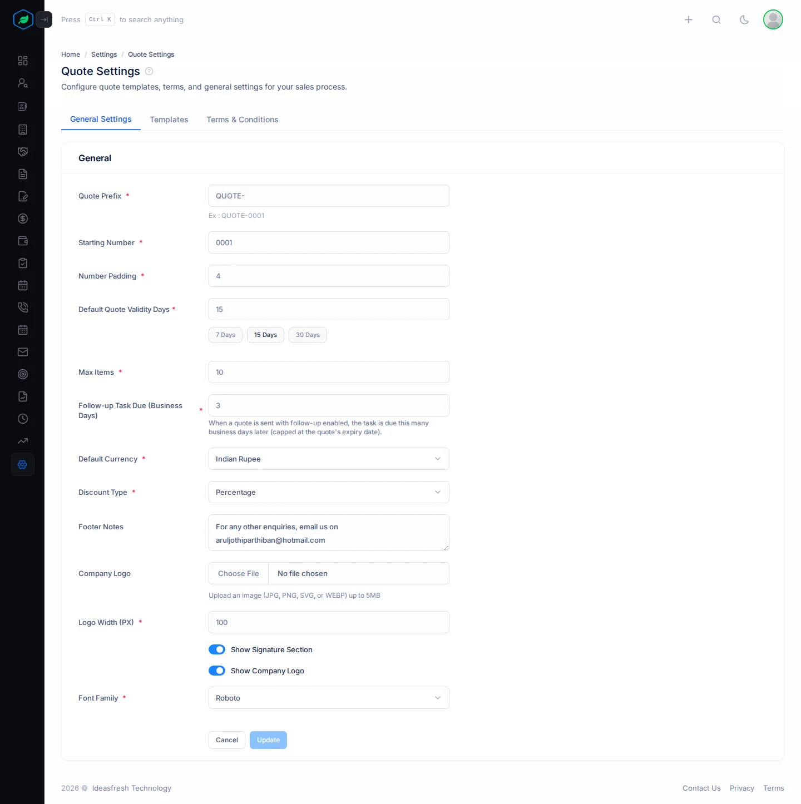Open the Default Currency dropdown
The width and height of the screenshot is (801, 804).
point(329,459)
